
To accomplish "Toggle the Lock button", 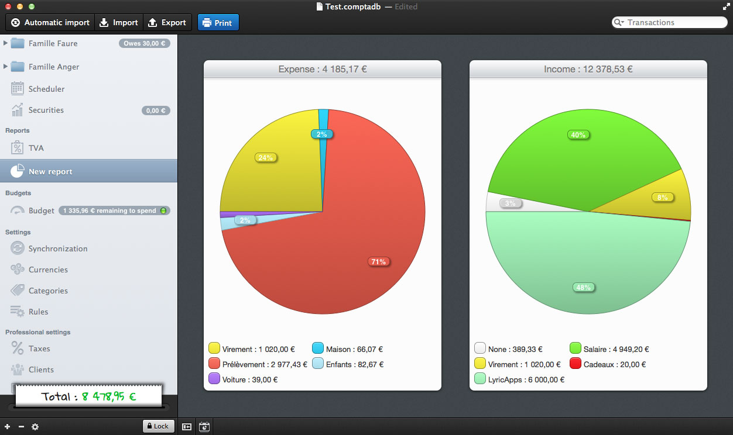I will 158,426.
